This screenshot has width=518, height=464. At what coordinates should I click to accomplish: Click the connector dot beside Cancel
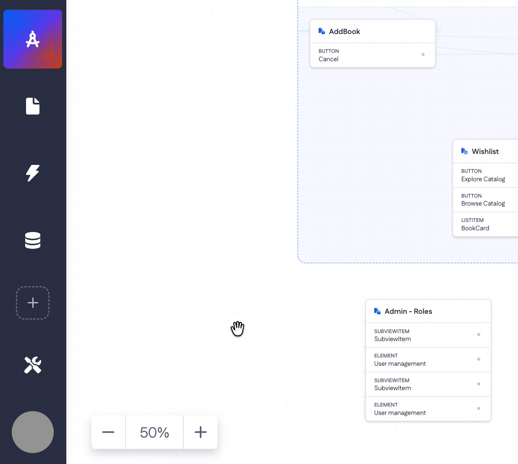point(423,55)
